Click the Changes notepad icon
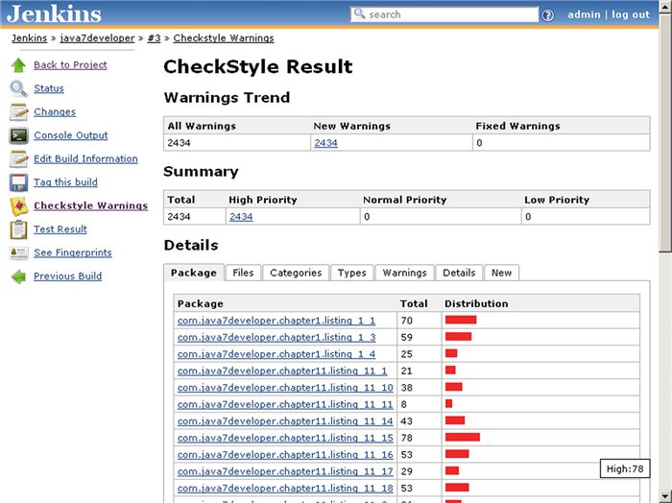 18,112
